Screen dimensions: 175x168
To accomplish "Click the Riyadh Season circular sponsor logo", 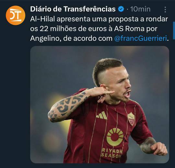I will point(115,137).
